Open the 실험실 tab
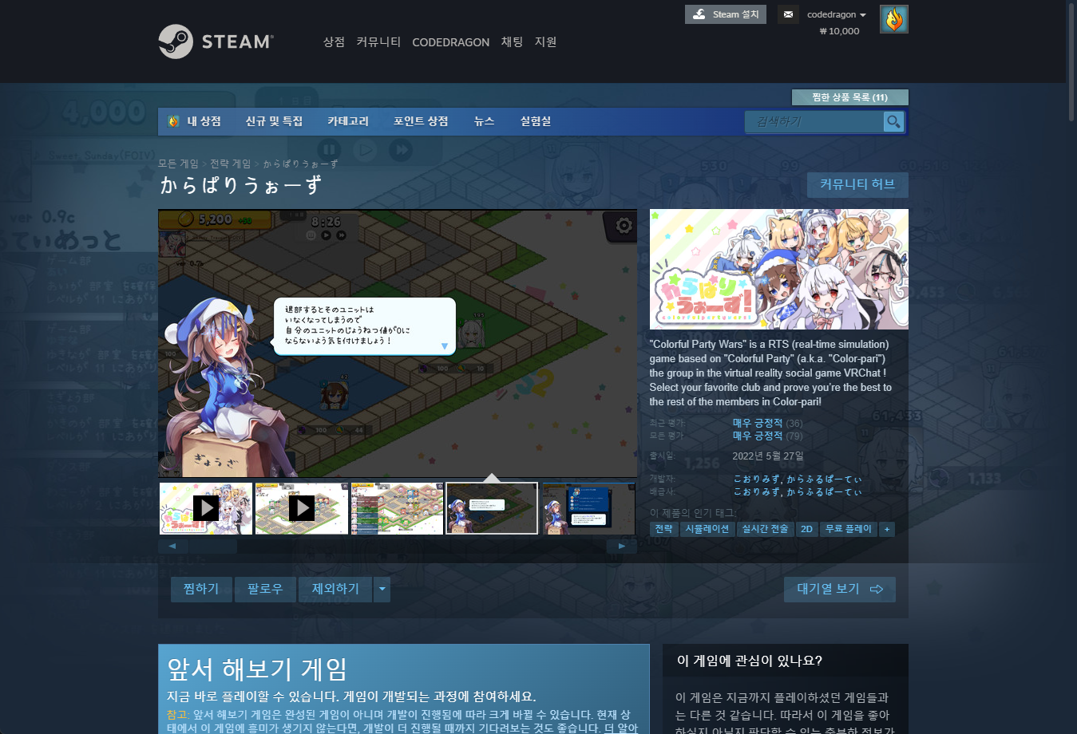The width and height of the screenshot is (1077, 734). point(536,121)
